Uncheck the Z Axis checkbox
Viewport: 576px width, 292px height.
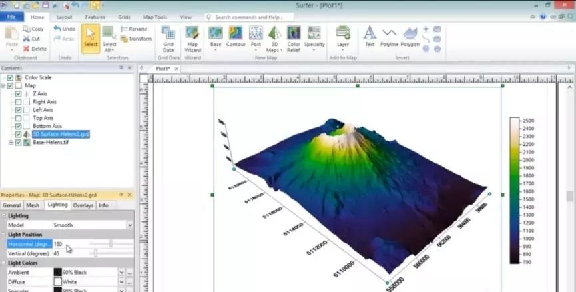pos(19,94)
